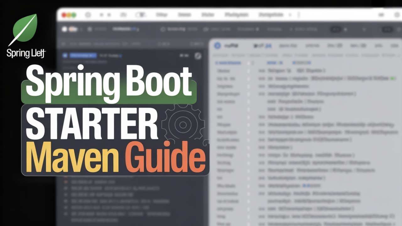The height and width of the screenshot is (226, 402).
Task: Click the white "STARTER" heading word
Action: click(x=92, y=123)
